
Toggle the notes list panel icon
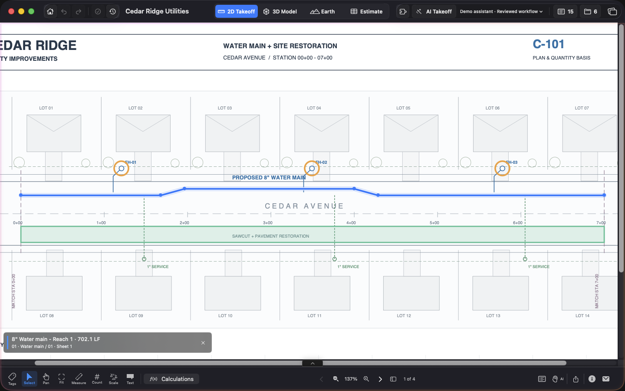[542, 379]
